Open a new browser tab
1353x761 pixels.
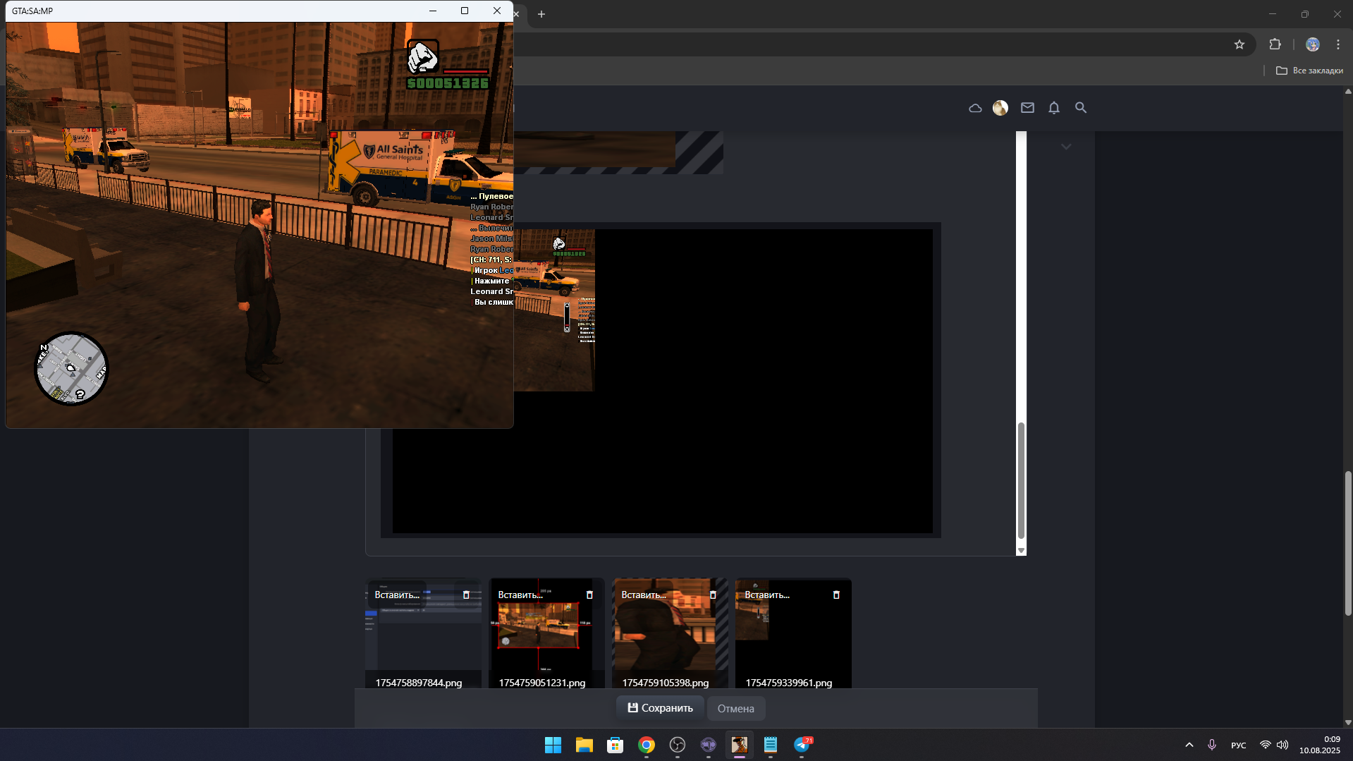(x=541, y=14)
